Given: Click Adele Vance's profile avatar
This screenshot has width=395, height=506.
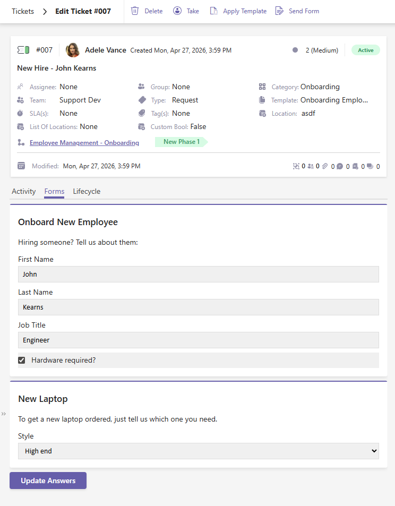Looking at the screenshot, I should click(x=73, y=50).
